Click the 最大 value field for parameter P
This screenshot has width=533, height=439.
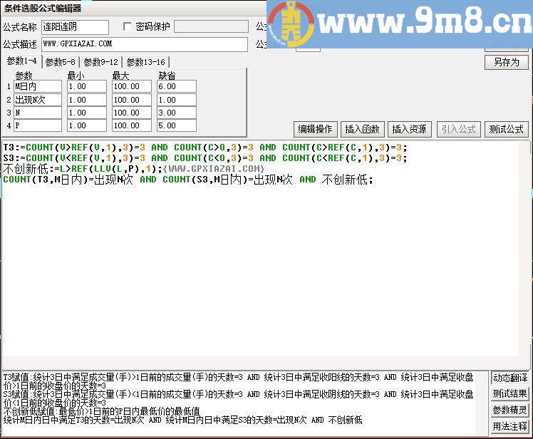pyautogui.click(x=131, y=126)
